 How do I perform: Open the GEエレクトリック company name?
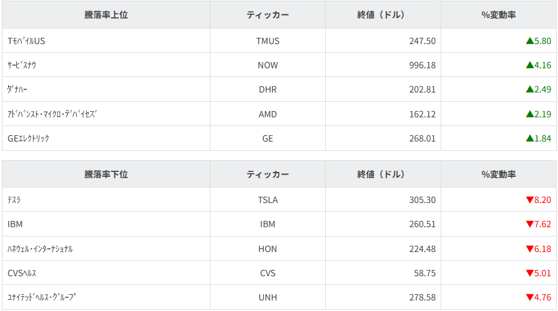pyautogui.click(x=29, y=138)
